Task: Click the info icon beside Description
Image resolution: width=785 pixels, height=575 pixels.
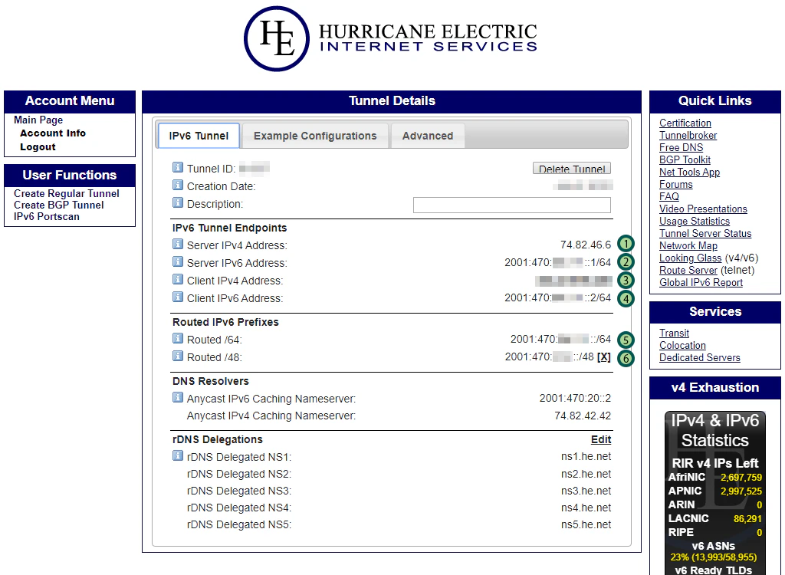Action: (x=178, y=202)
